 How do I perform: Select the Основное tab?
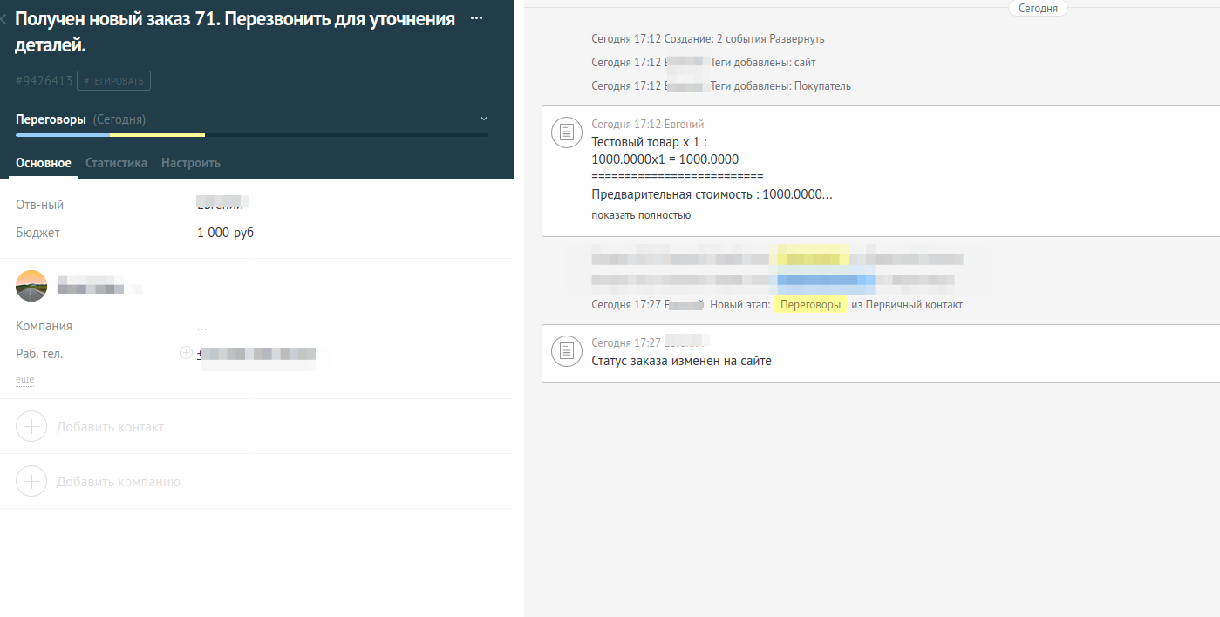[44, 163]
